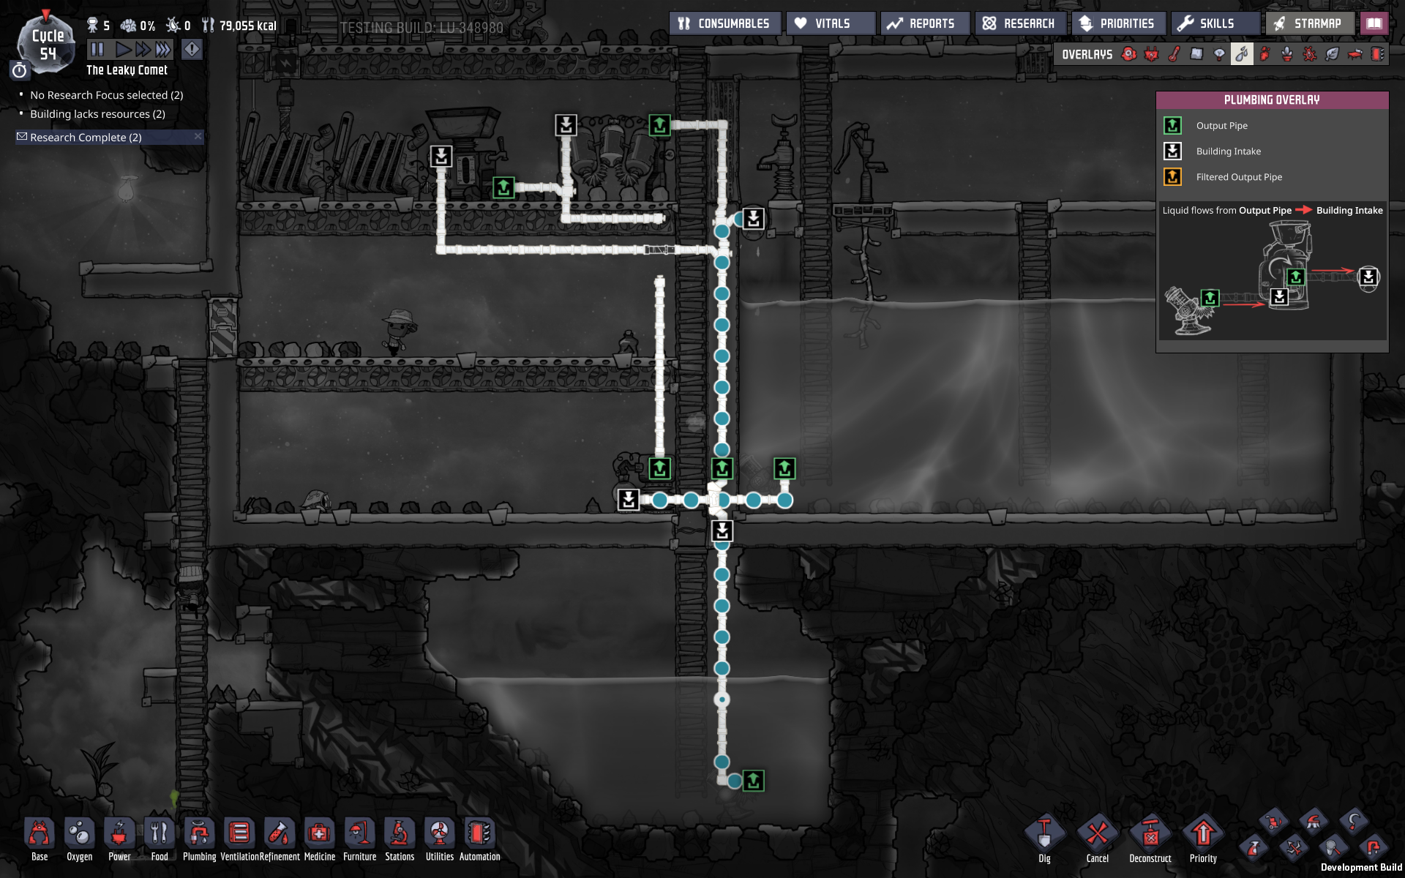Enable the Light overlay
The width and height of the screenshot is (1405, 878).
pyautogui.click(x=1219, y=54)
